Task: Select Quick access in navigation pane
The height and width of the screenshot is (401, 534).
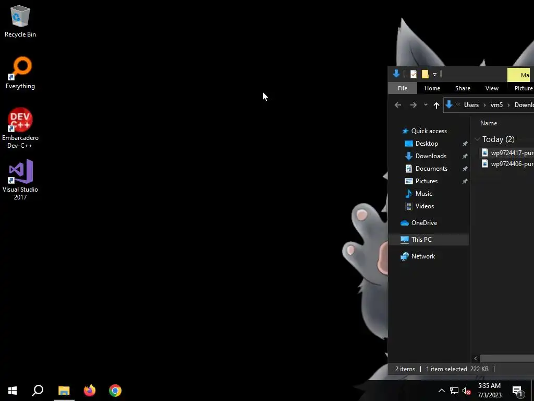Action: [429, 131]
